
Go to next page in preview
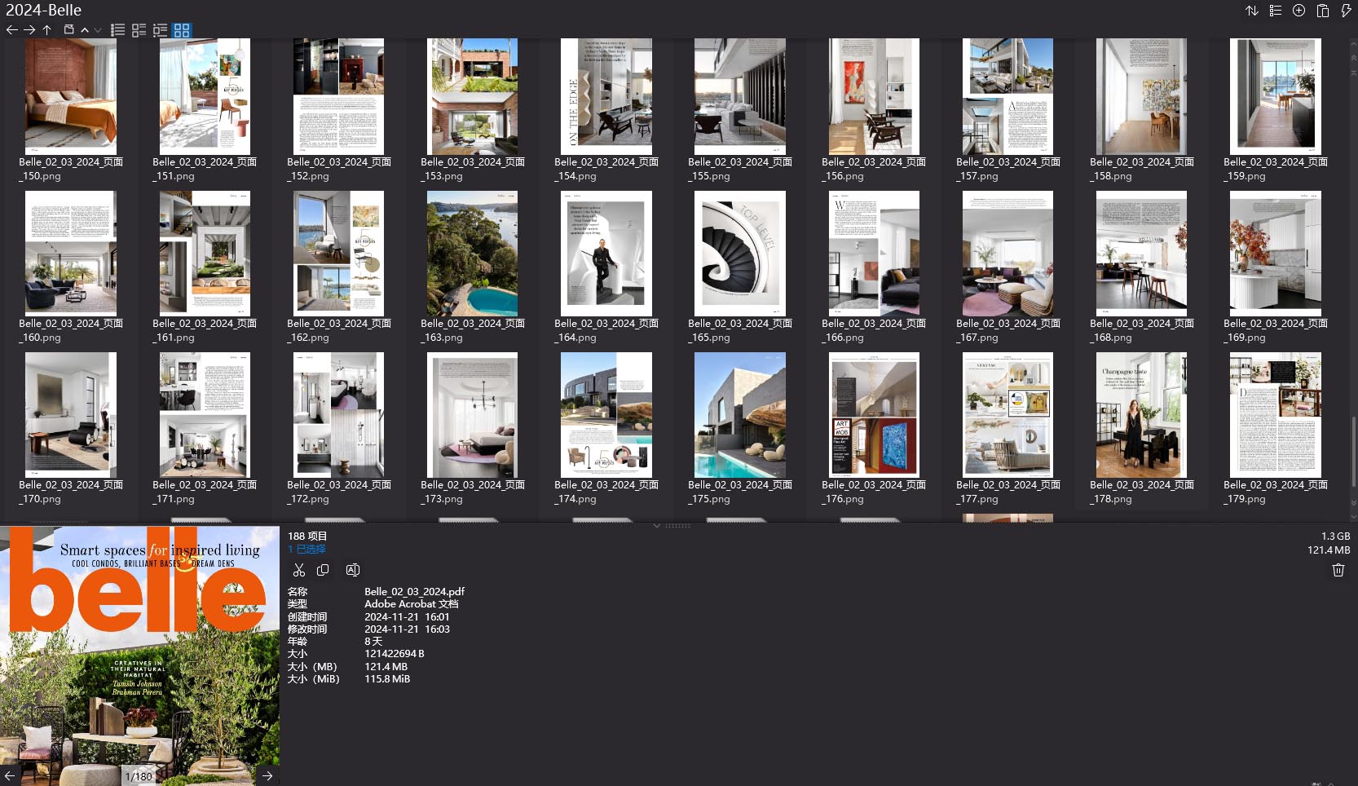point(268,776)
